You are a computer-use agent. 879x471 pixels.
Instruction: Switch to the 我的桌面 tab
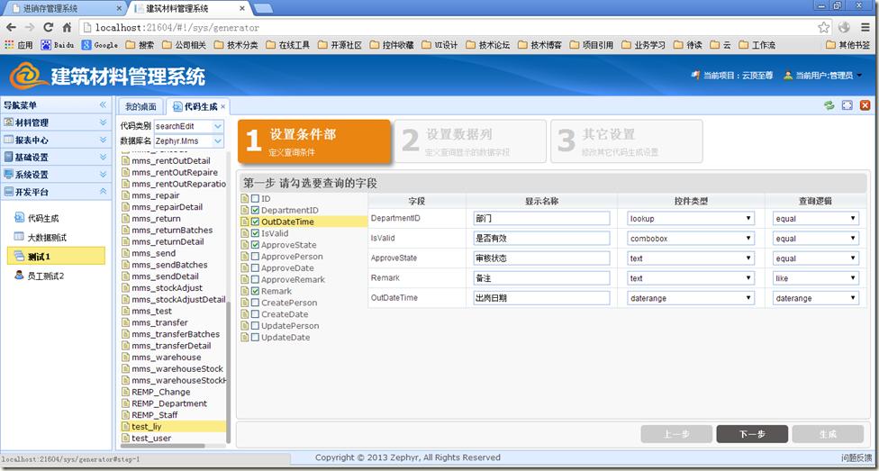pos(140,107)
